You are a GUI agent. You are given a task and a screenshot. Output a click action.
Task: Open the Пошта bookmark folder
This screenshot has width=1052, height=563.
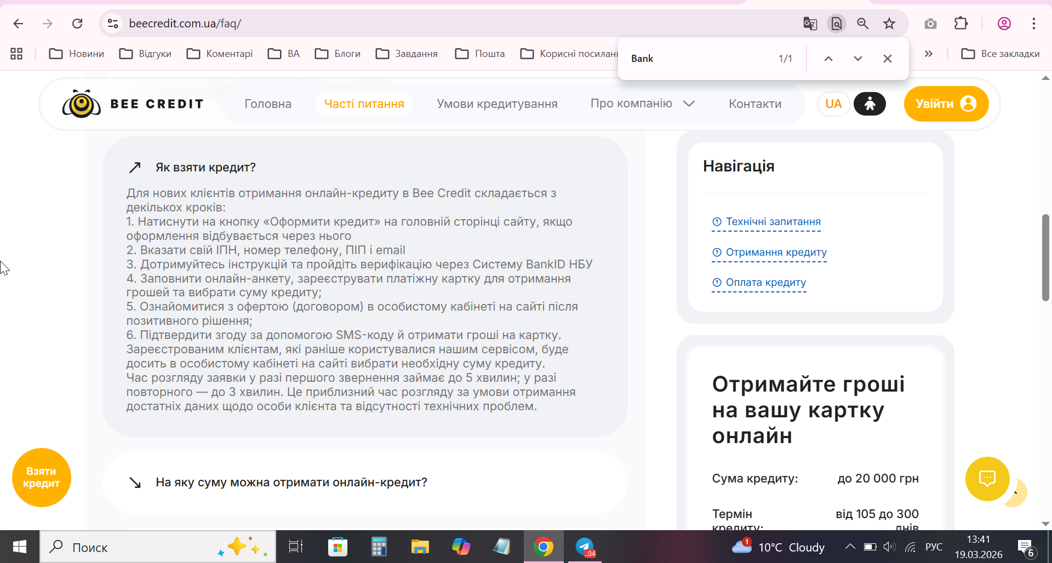tap(480, 54)
